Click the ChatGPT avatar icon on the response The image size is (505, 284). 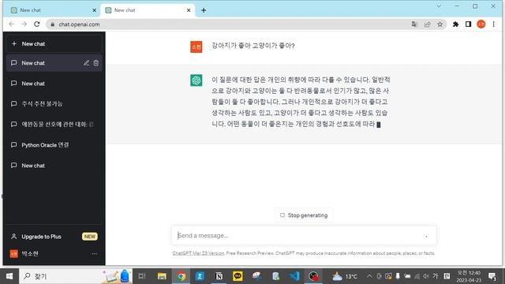[x=196, y=80]
